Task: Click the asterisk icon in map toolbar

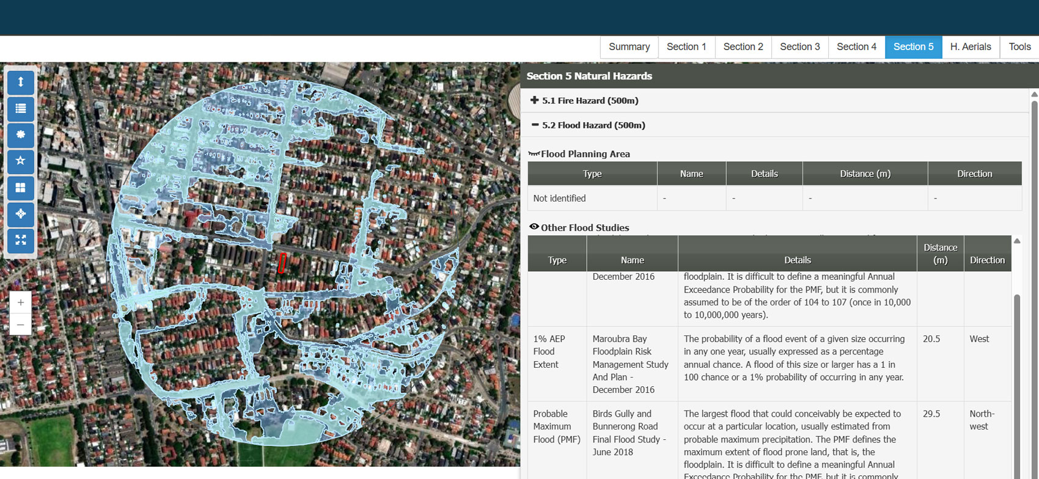Action: click(x=20, y=135)
